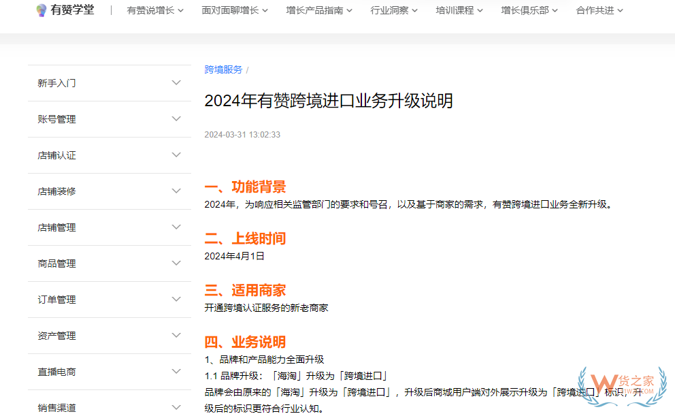Expand the 直播电商 chevron
Image resolution: width=675 pixels, height=416 pixels.
(176, 371)
